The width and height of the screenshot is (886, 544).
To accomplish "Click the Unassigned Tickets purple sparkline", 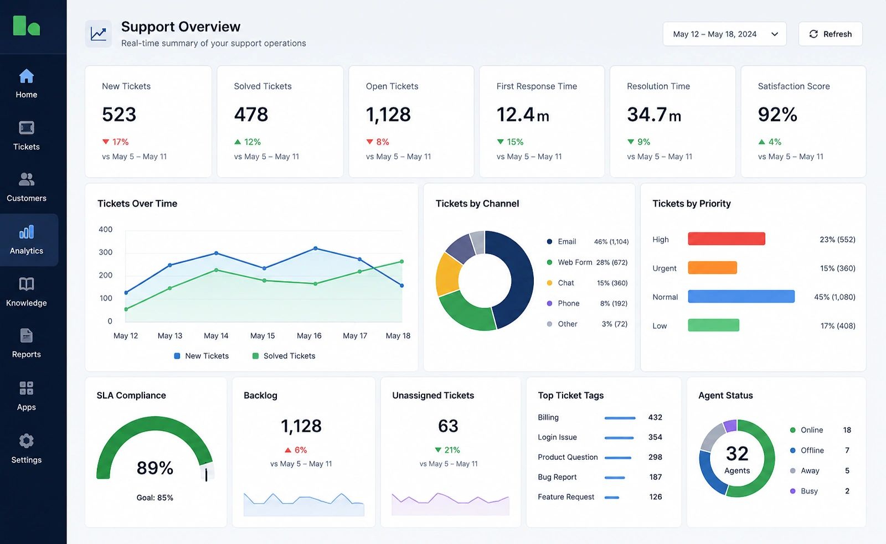I will (450, 504).
